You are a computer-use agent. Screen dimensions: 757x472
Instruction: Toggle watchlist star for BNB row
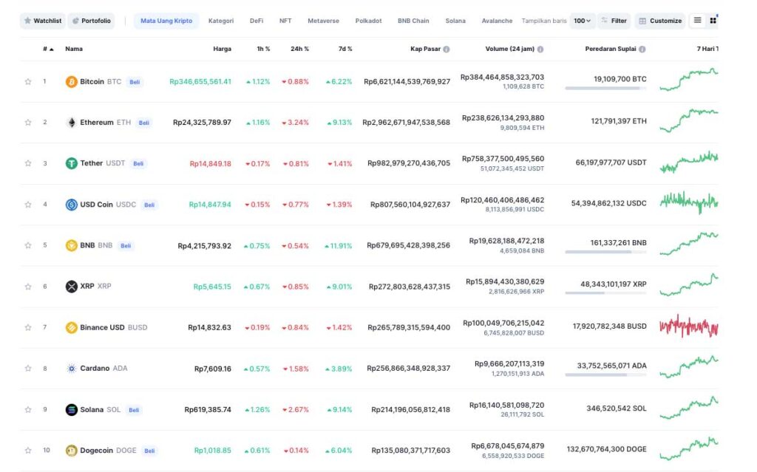tap(28, 246)
